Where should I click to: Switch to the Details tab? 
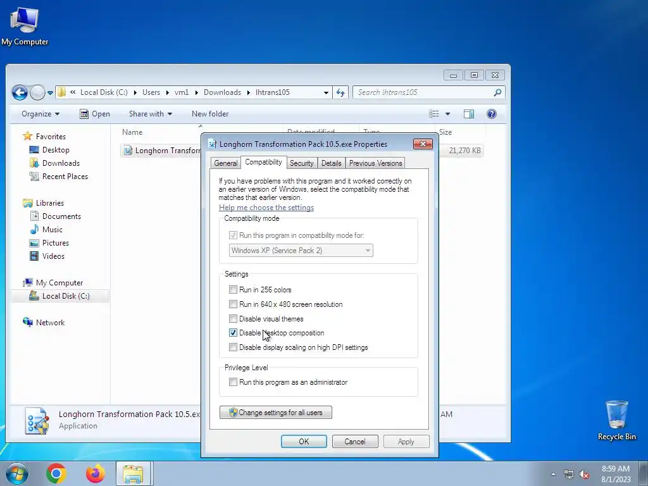point(332,163)
